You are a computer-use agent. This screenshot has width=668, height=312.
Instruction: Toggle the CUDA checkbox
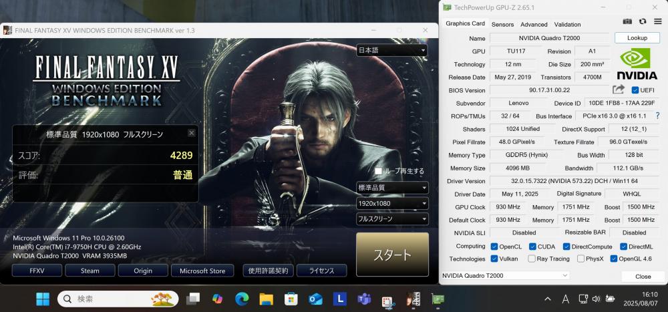click(532, 247)
